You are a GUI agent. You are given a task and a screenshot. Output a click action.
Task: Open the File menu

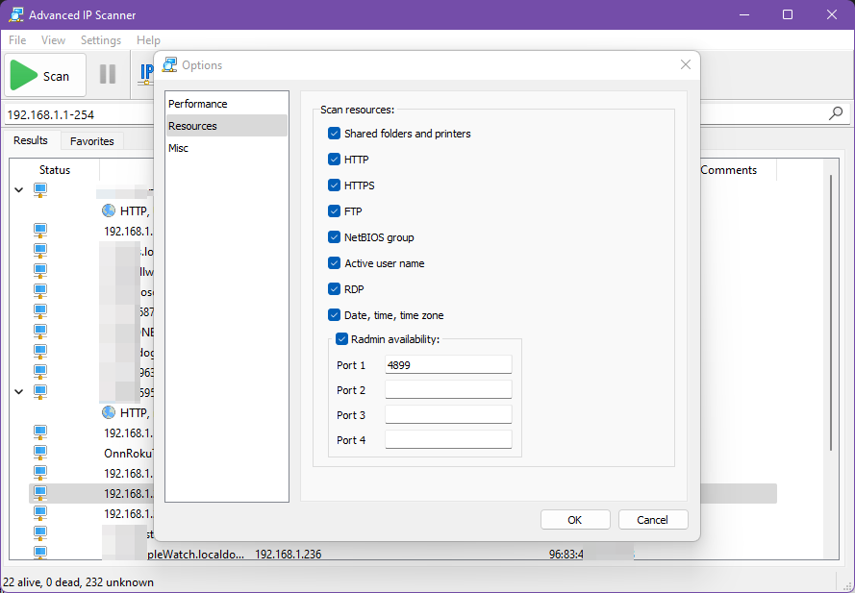coord(17,40)
